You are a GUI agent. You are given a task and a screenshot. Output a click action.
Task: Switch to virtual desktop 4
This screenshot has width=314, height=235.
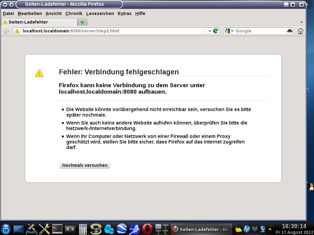pos(165,232)
